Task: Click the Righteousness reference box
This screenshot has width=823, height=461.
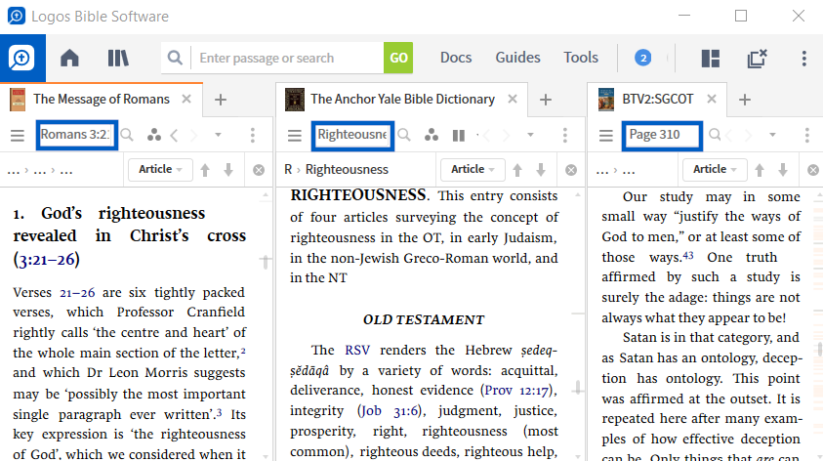Action: click(x=352, y=135)
